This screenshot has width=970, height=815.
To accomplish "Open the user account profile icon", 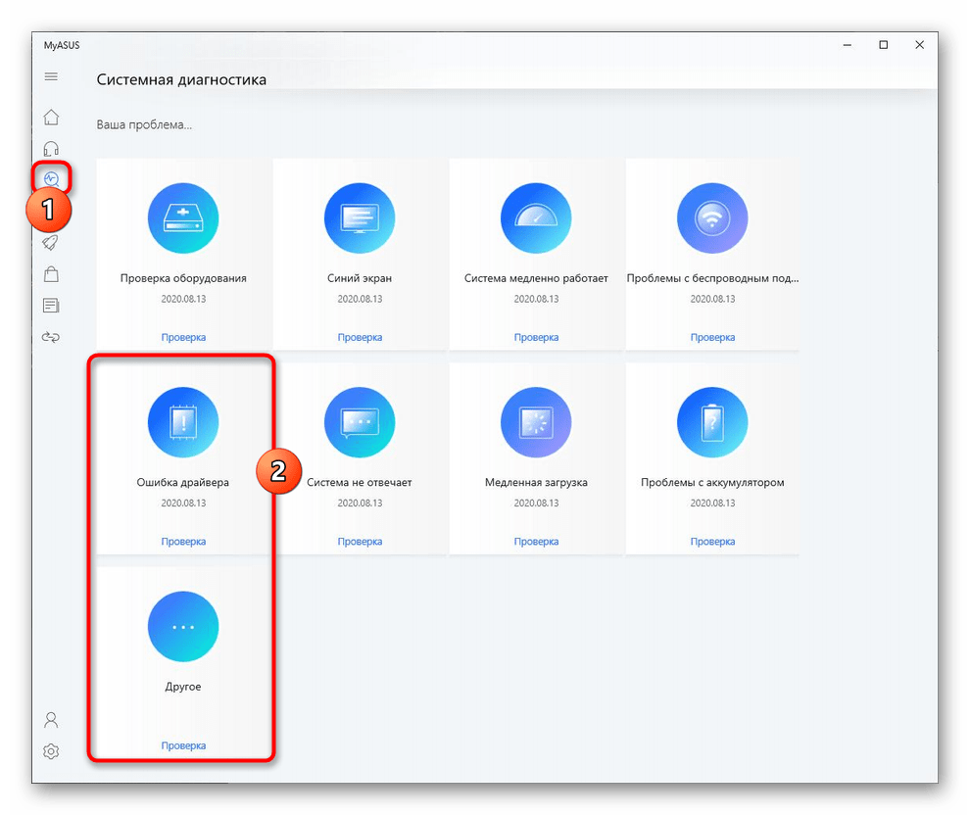I will [51, 720].
